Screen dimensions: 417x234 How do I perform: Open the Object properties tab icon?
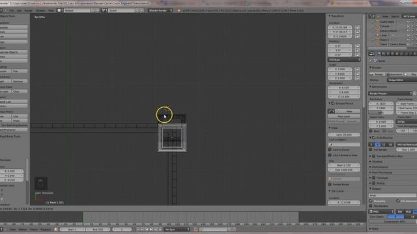pyautogui.click(x=397, y=54)
